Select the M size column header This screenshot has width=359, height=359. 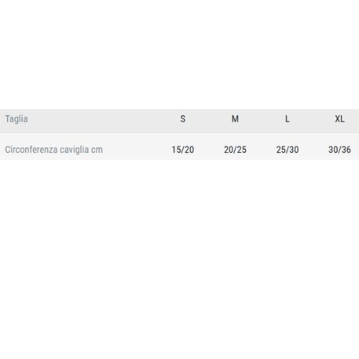(x=235, y=119)
